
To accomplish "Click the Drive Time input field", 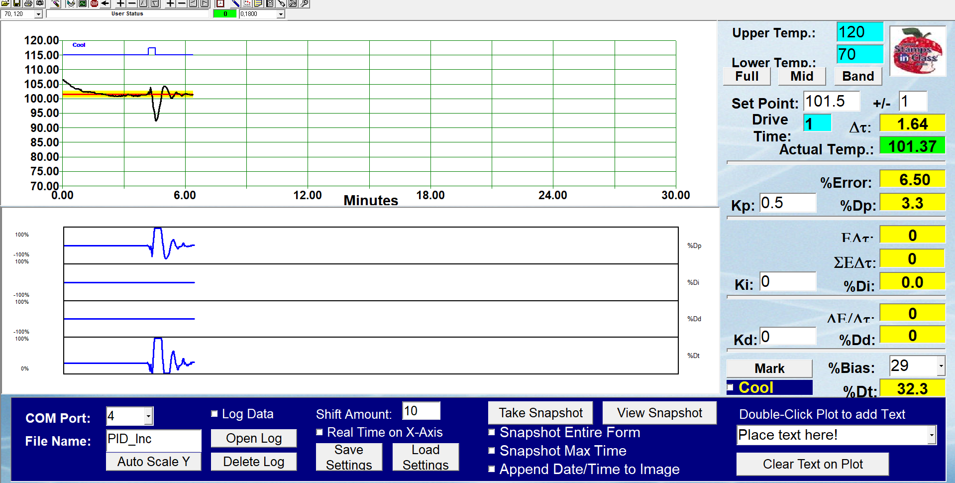I will click(818, 123).
